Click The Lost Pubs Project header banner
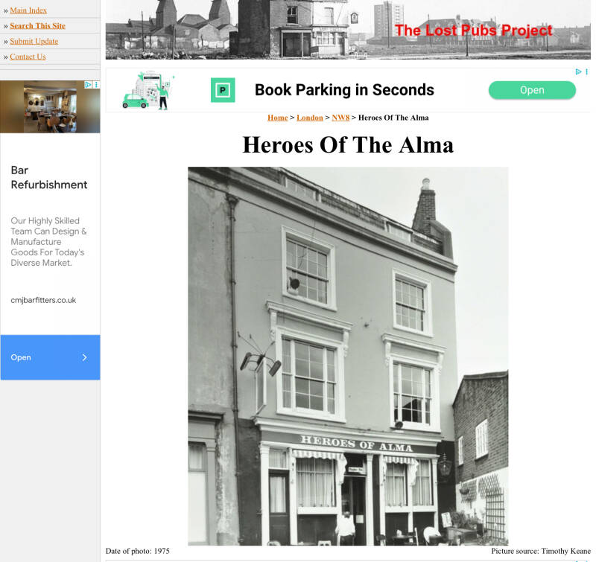 (348, 30)
